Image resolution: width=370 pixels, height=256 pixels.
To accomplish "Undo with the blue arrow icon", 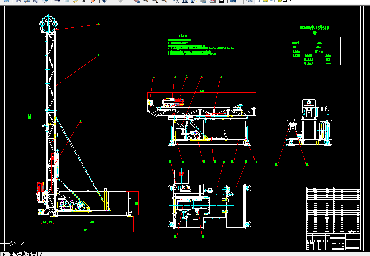I will tap(104, 1).
